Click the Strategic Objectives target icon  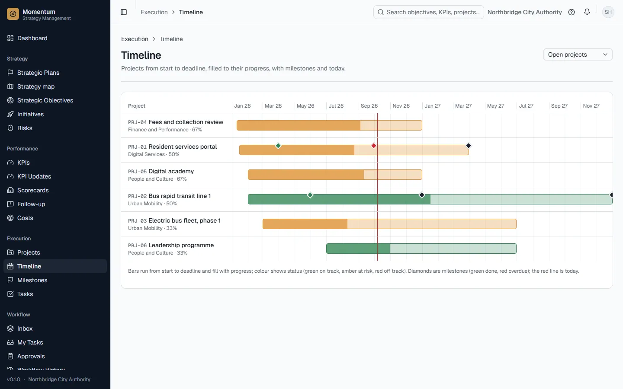pos(10,100)
